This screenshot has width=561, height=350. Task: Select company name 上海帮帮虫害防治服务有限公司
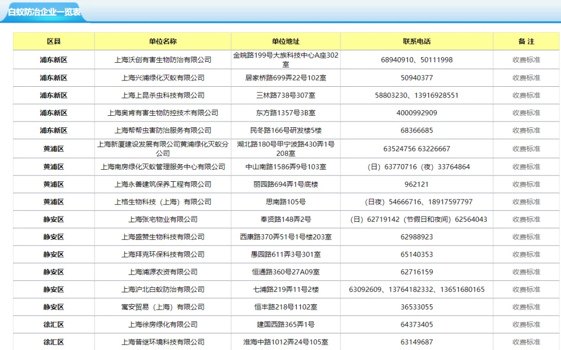coord(163,130)
